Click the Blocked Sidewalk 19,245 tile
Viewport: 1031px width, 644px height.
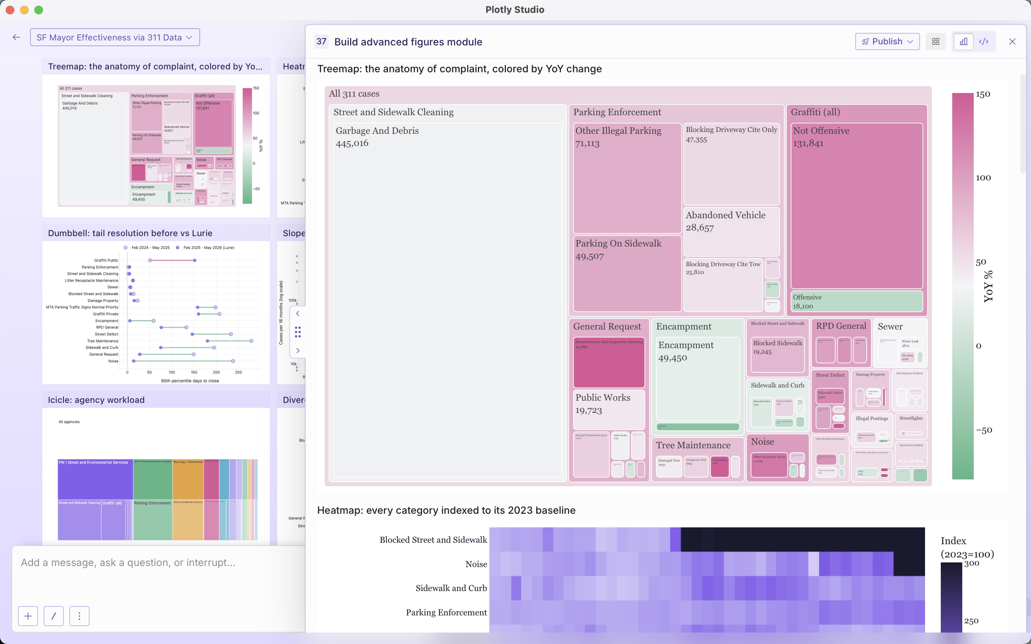778,354
